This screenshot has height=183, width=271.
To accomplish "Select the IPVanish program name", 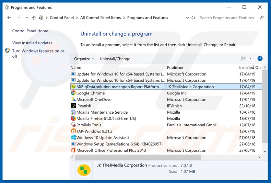I will [x=84, y=106].
